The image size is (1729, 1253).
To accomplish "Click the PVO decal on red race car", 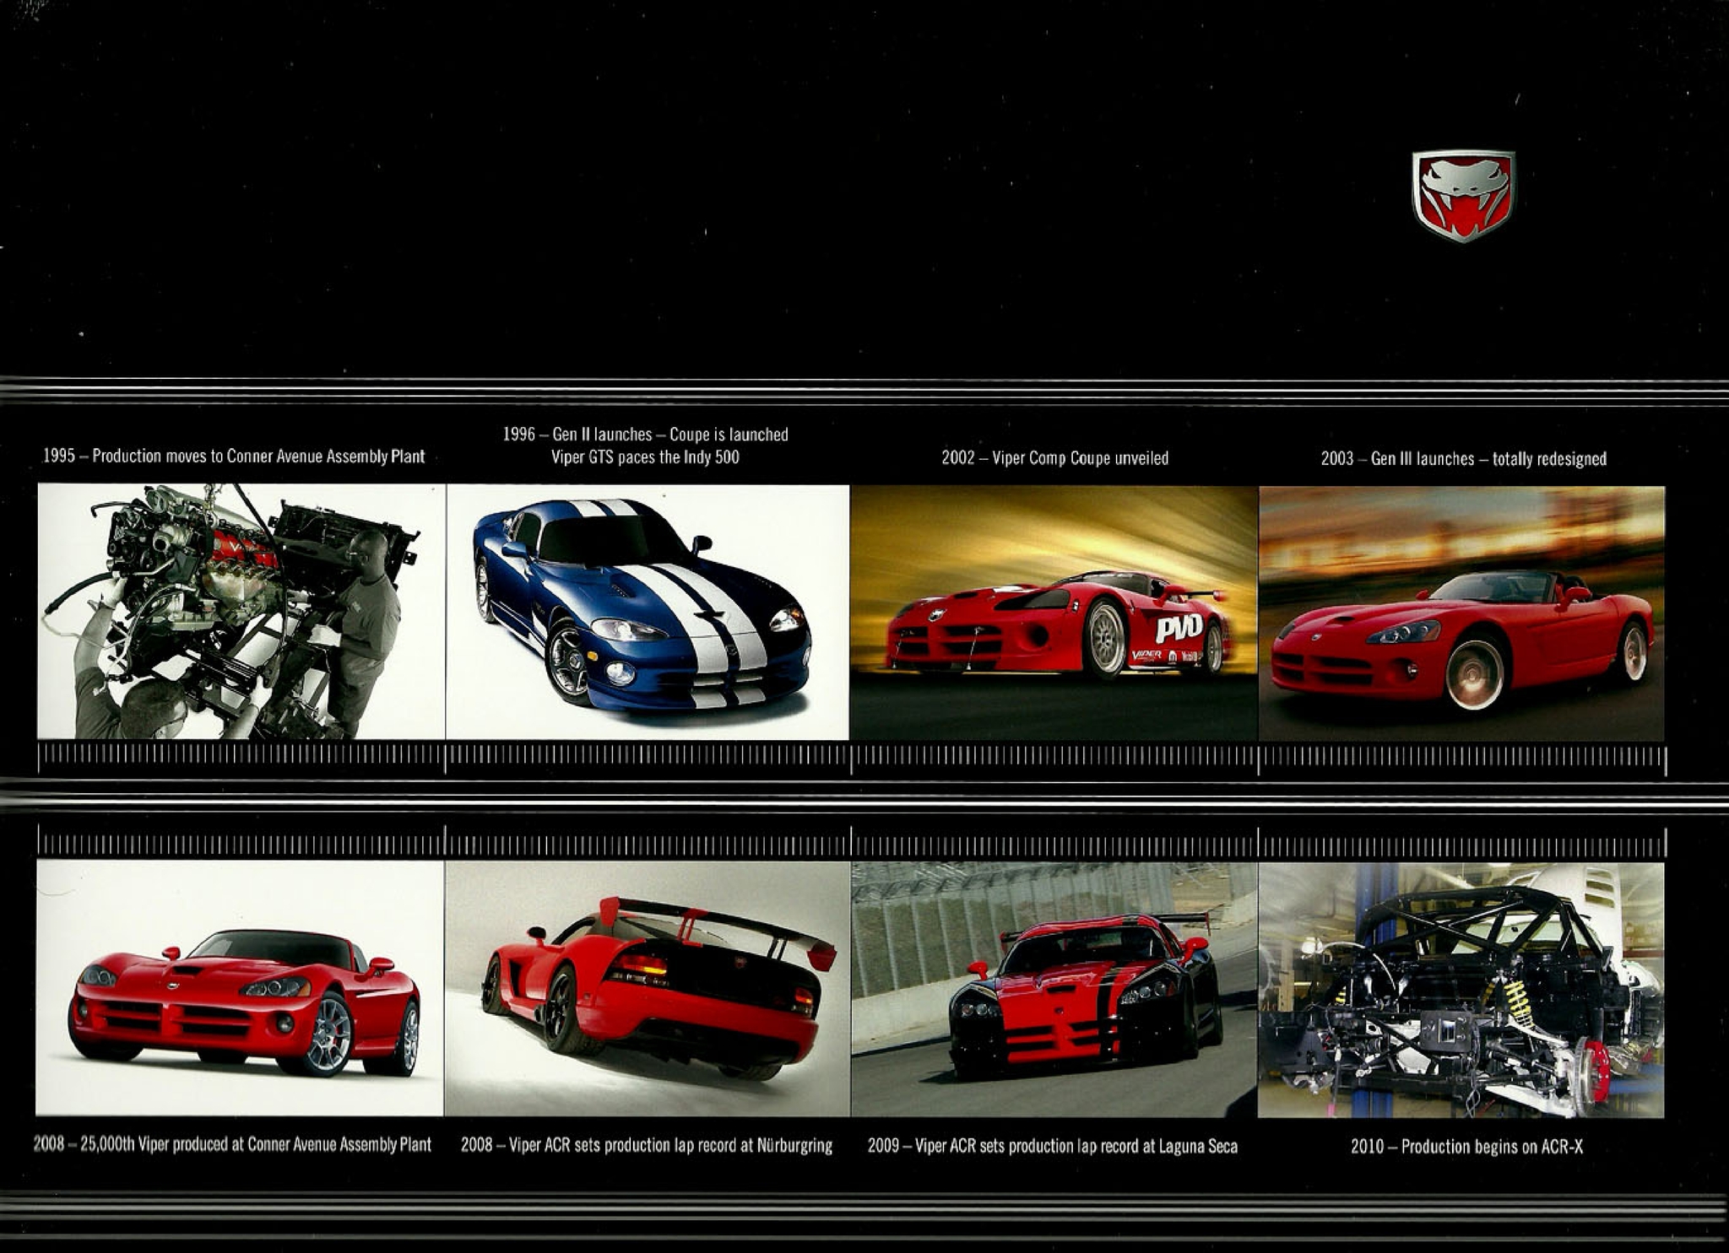I will point(1179,628).
